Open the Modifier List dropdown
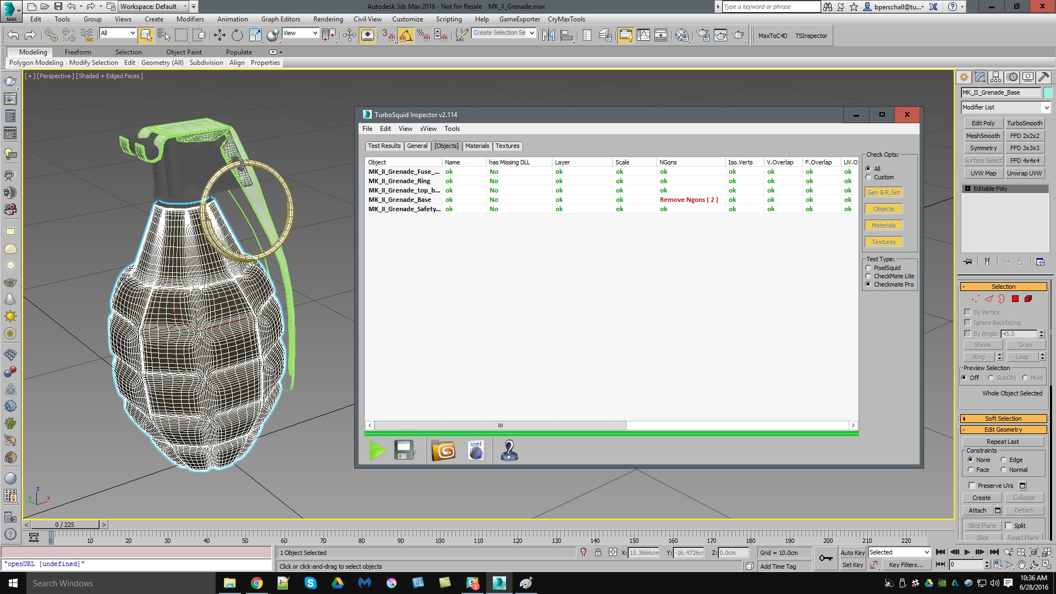Image resolution: width=1056 pixels, height=594 pixels. coord(1006,107)
